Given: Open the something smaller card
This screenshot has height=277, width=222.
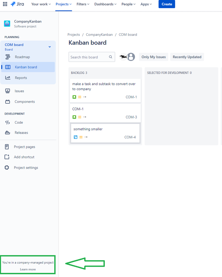Looking at the screenshot, I should tap(105, 133).
